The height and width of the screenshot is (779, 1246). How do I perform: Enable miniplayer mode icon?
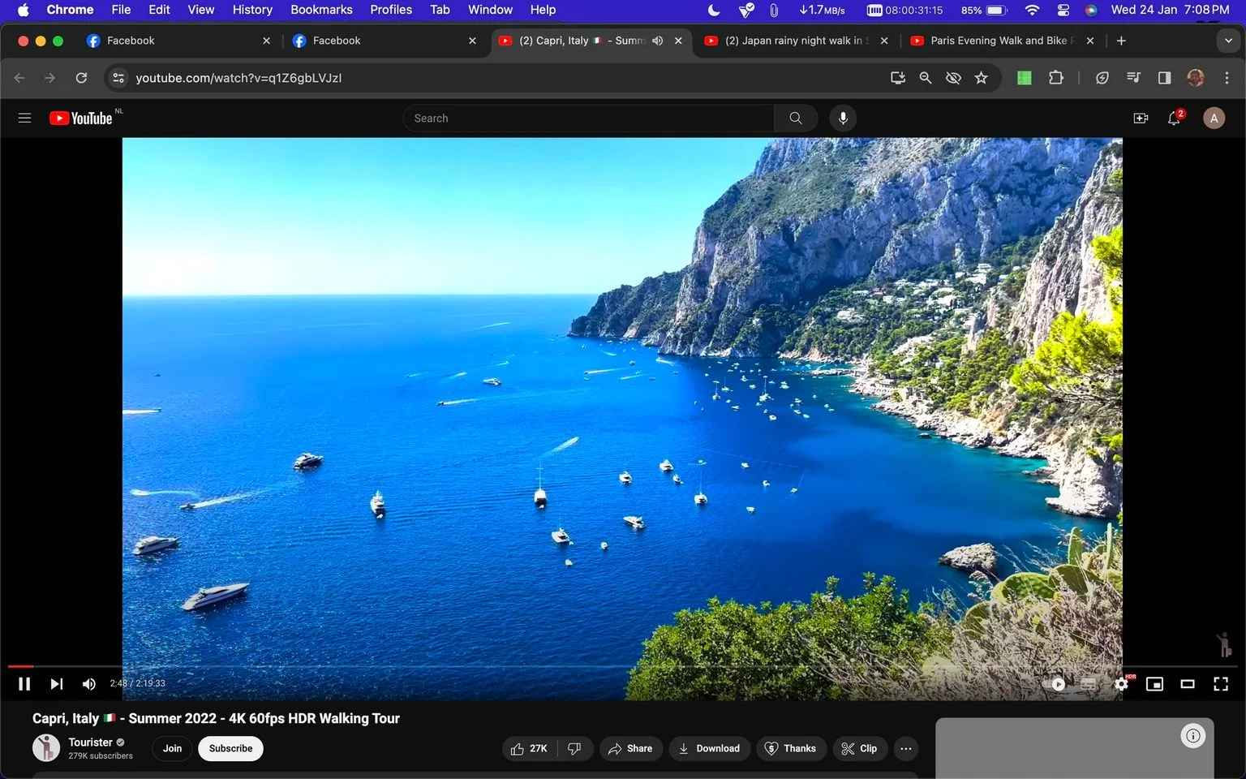1154,684
